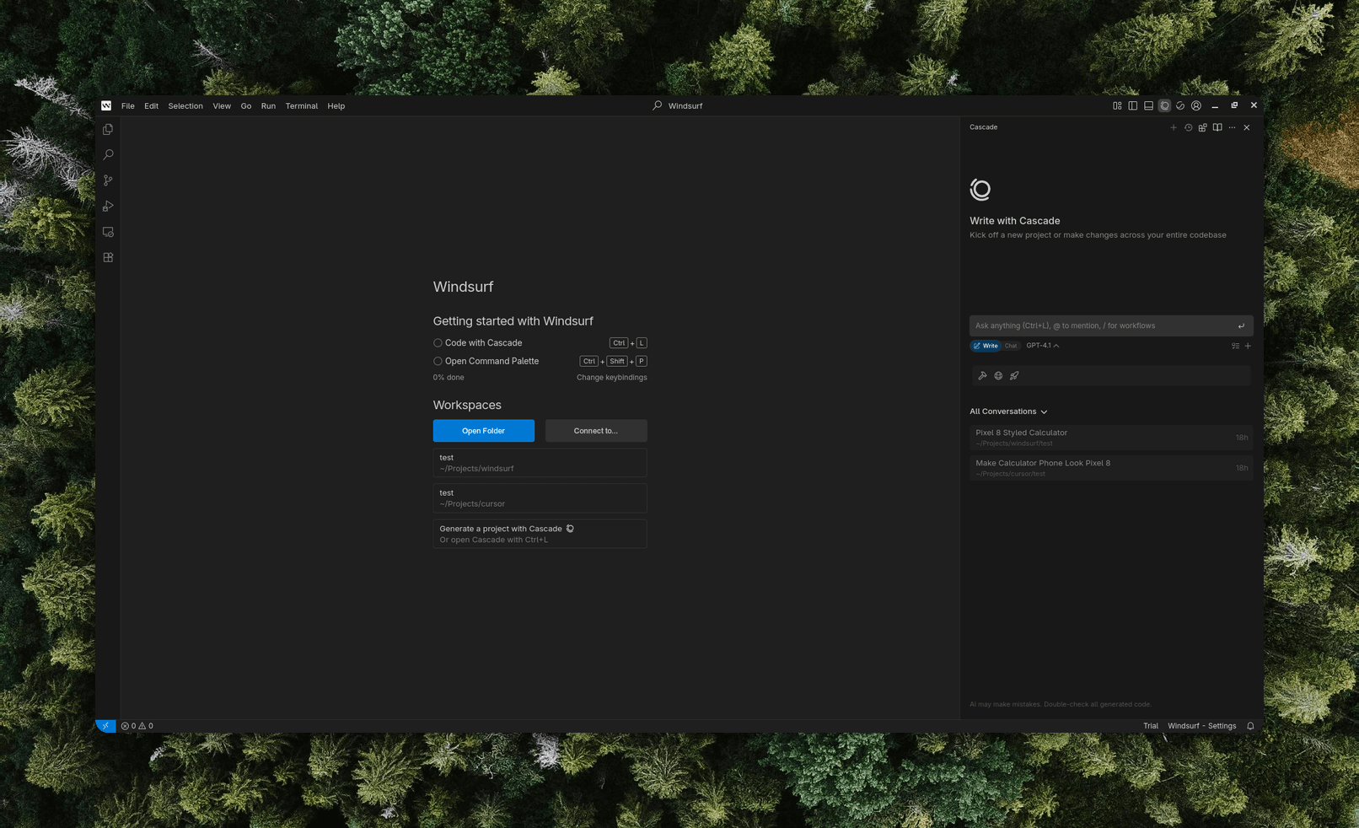Click the Windsurf logo in title bar
1359x828 pixels.
[x=106, y=105]
